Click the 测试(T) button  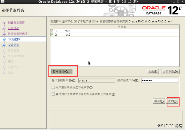(159, 101)
